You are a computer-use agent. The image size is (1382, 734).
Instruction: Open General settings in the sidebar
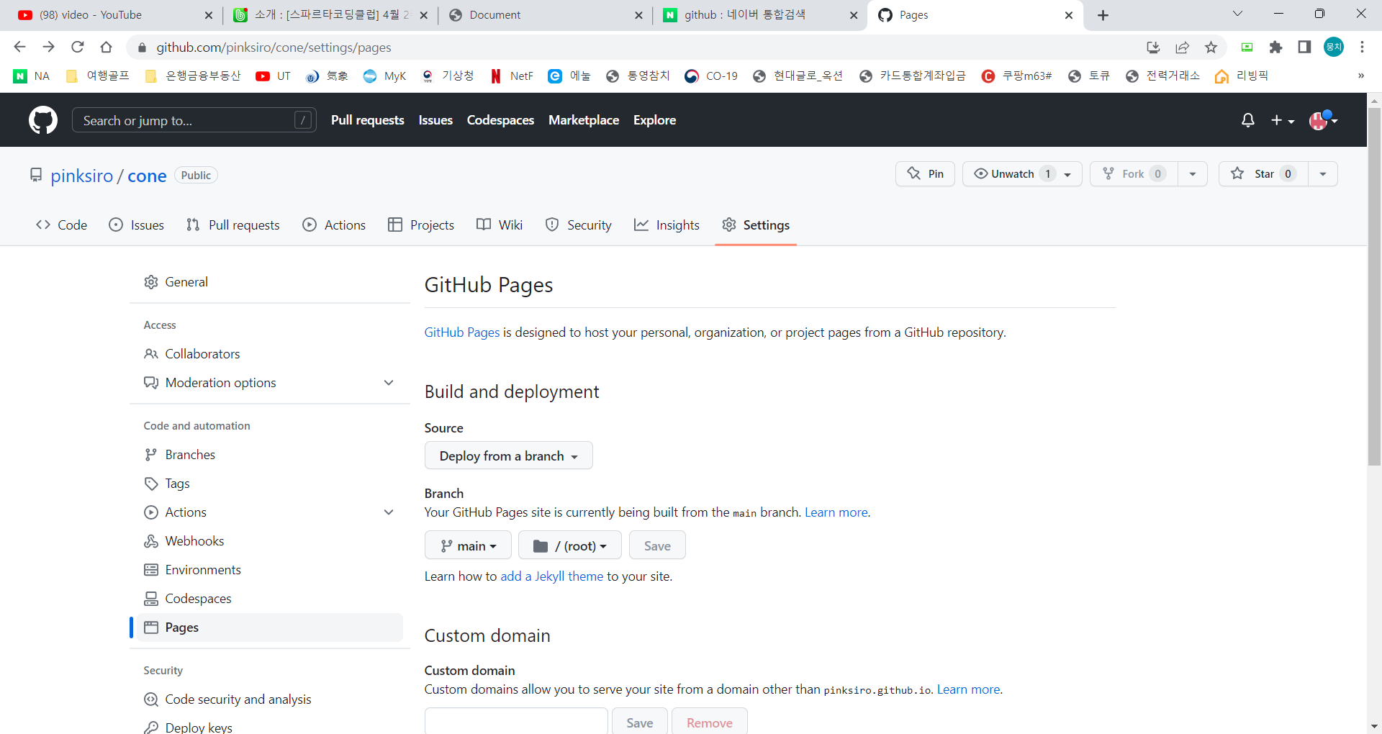point(270,282)
